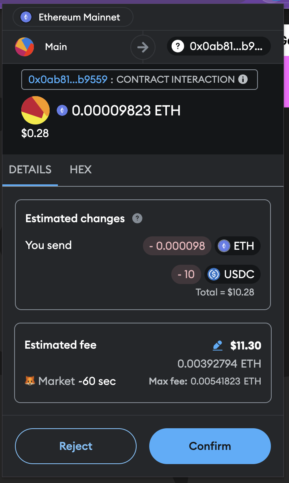Click the USDC token chip

tap(233, 274)
